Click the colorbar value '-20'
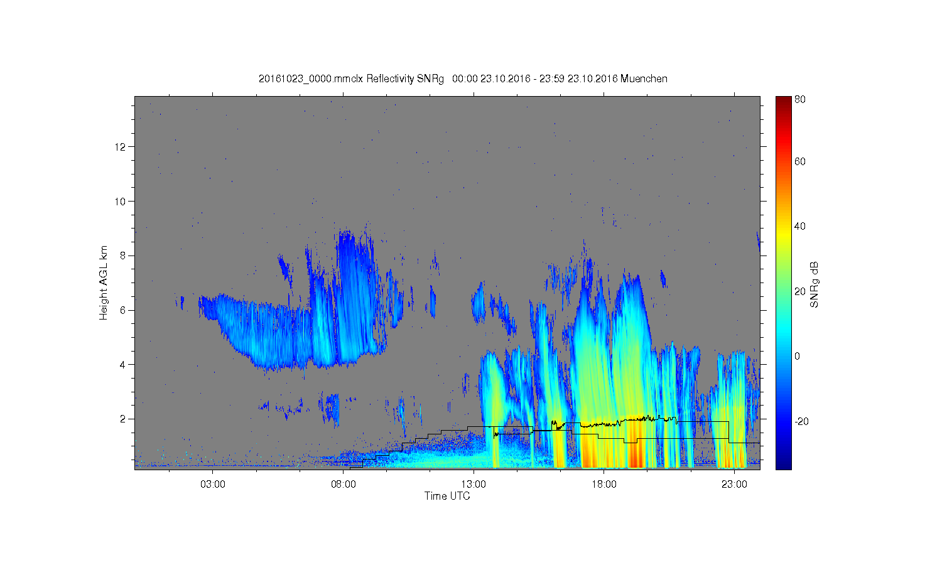Image resolution: width=942 pixels, height=565 pixels. (x=801, y=421)
